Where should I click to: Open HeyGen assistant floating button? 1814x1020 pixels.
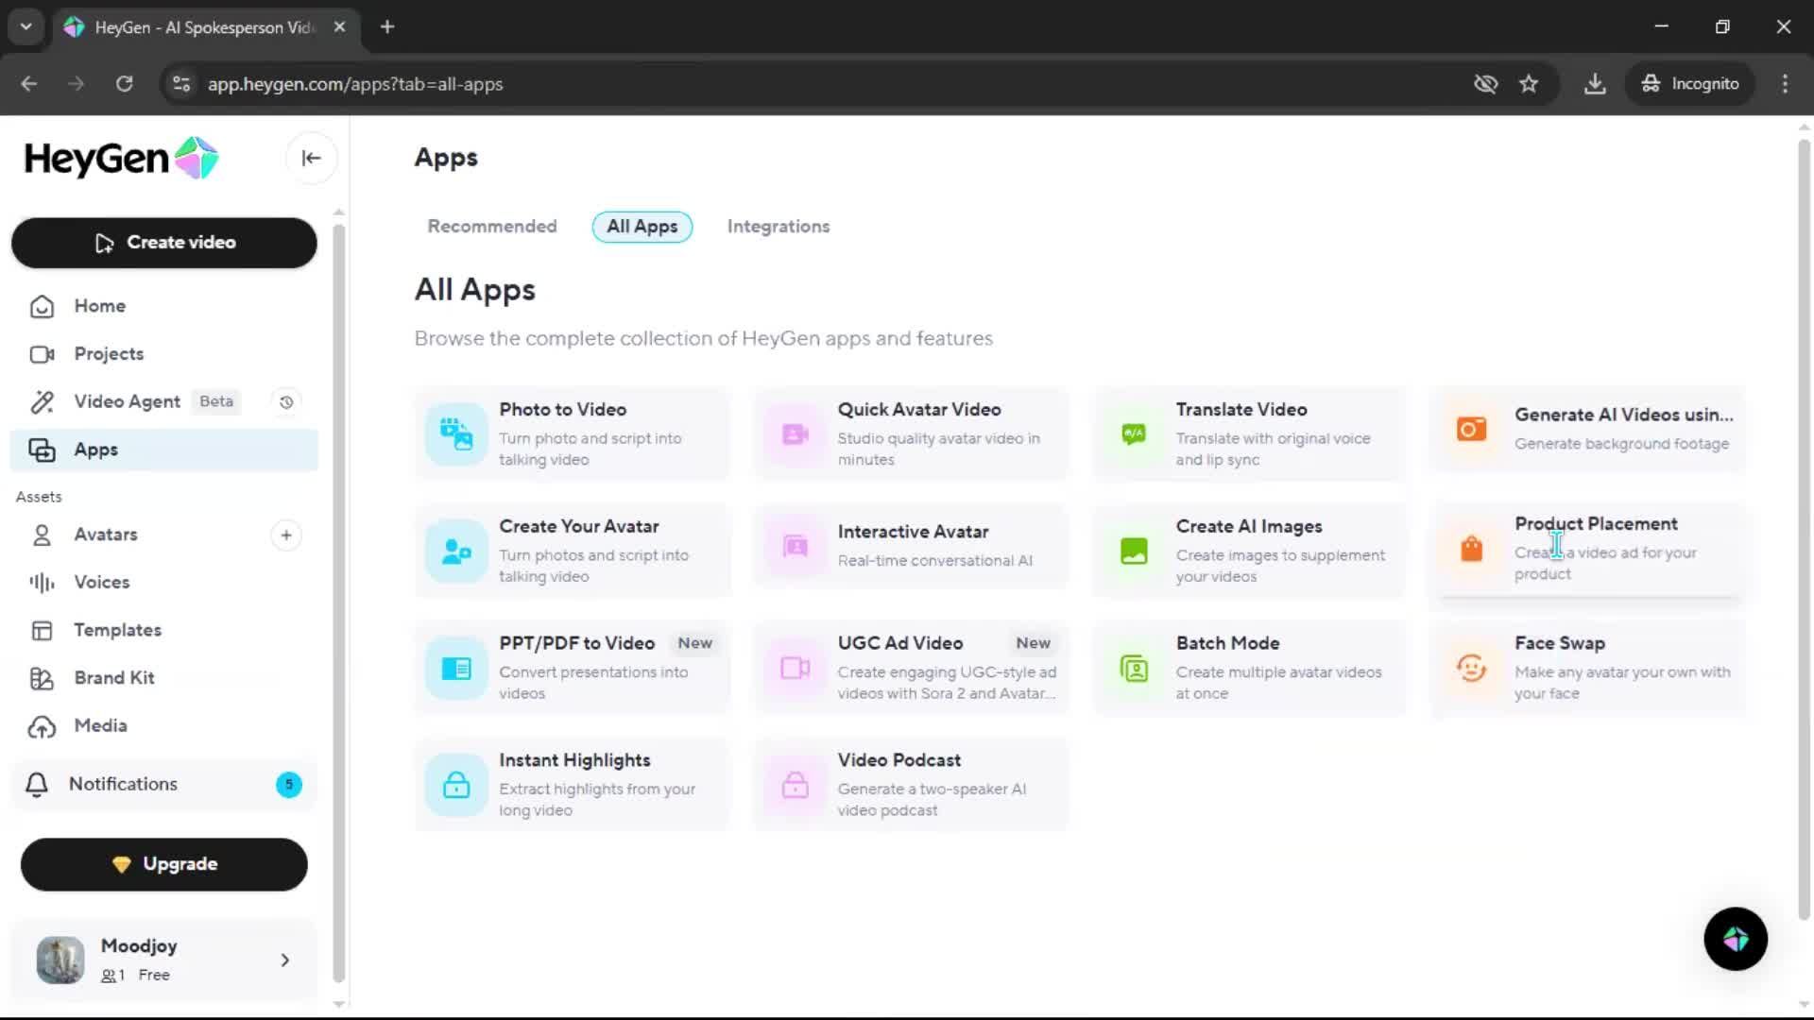[x=1735, y=939]
